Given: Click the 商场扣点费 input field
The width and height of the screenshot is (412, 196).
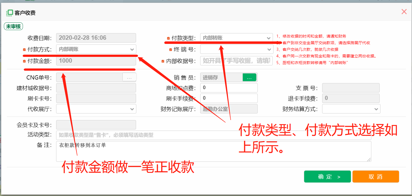Looking at the screenshot, I should pos(229,88).
